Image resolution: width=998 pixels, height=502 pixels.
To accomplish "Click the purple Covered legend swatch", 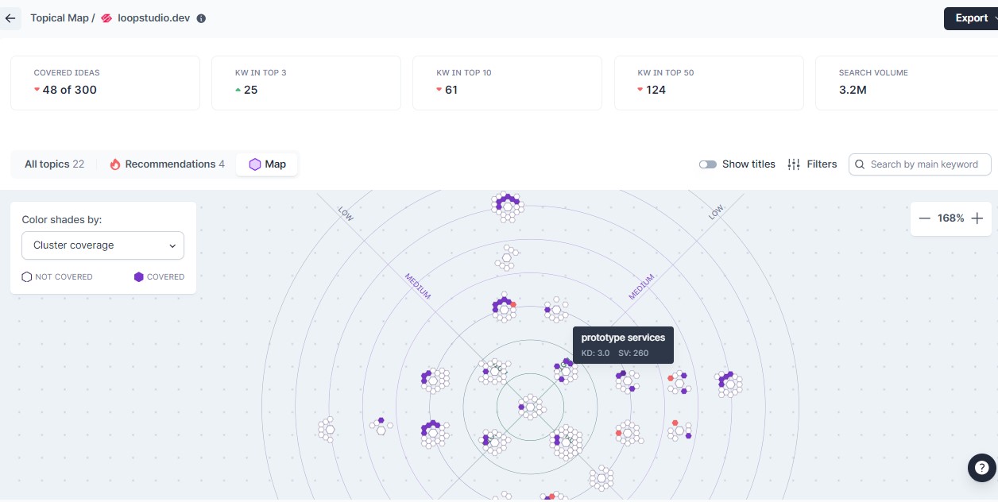I will tap(139, 277).
